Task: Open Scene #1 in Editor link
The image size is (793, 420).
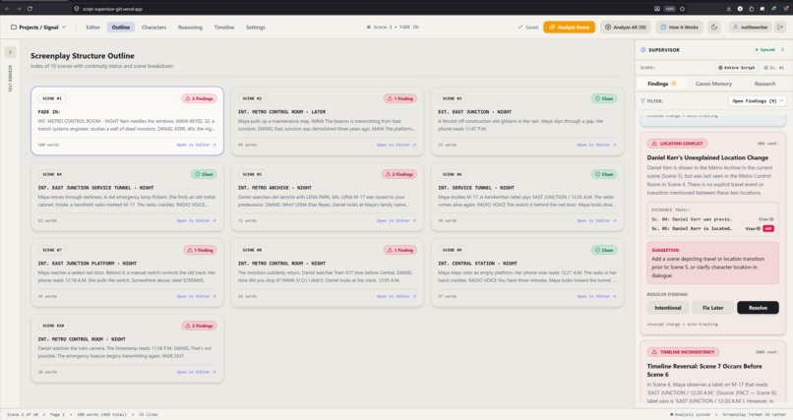Action: tap(196, 145)
